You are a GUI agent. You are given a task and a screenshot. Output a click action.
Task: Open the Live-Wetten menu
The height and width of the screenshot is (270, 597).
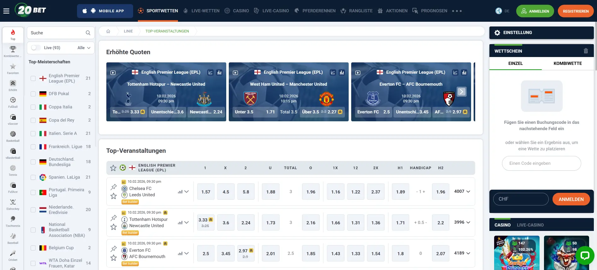click(x=201, y=11)
